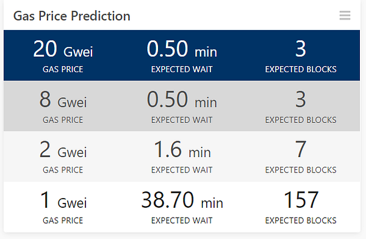Click the 7 expected blocks value
This screenshot has width=366, height=239.
[x=301, y=149]
